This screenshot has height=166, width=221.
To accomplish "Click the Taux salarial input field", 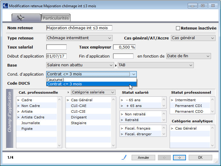I will 56,47.
